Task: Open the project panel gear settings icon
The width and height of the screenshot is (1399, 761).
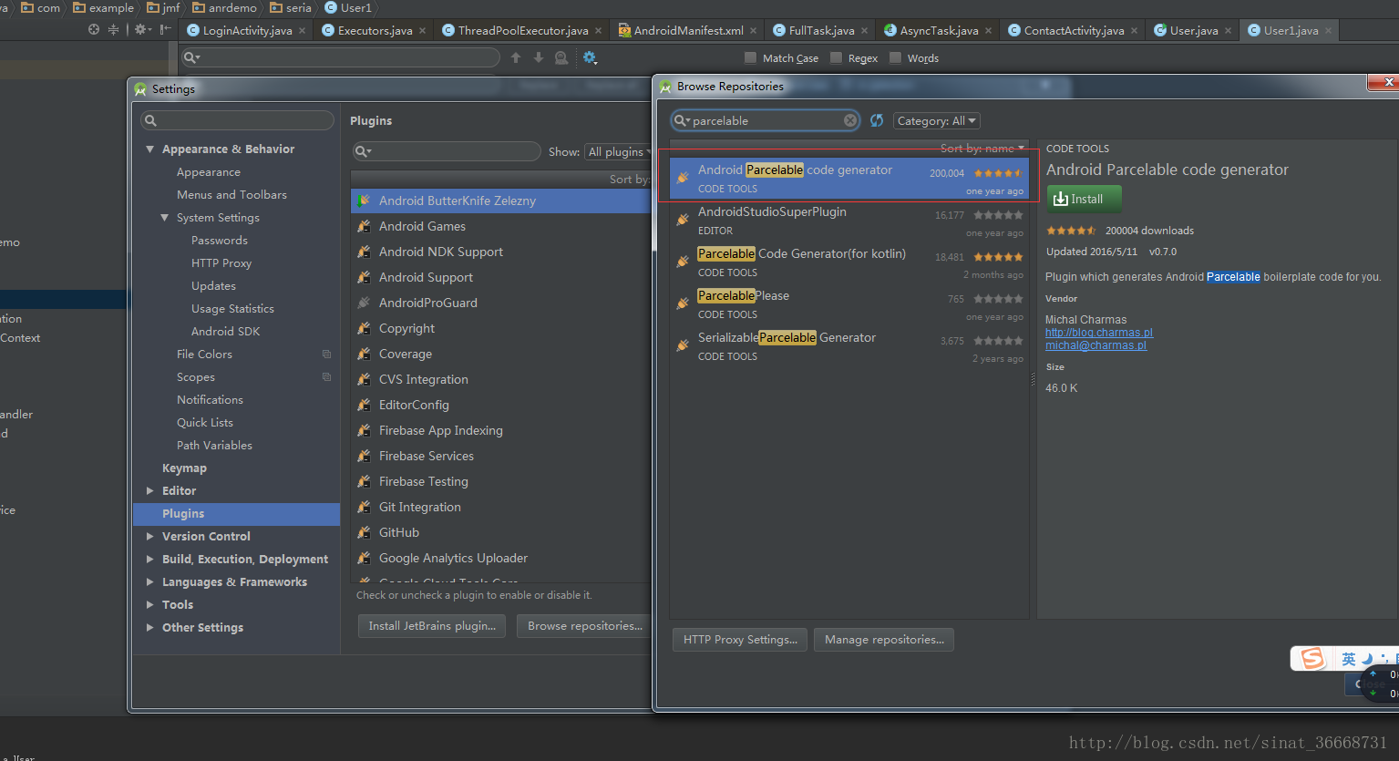Action: (141, 29)
